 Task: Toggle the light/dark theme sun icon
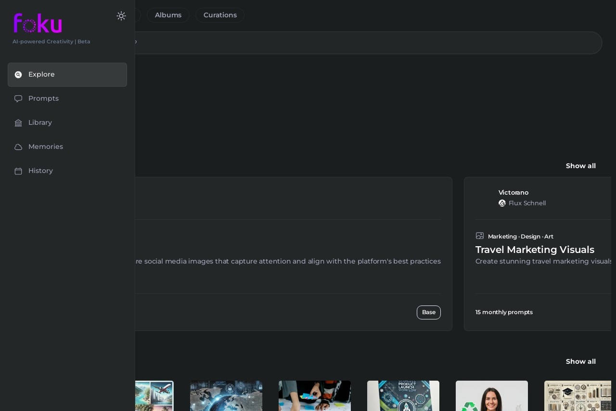121,16
